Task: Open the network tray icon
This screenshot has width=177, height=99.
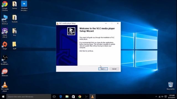Action: click(159, 97)
